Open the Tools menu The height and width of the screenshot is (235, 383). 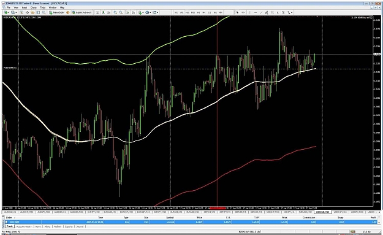coord(43,7)
